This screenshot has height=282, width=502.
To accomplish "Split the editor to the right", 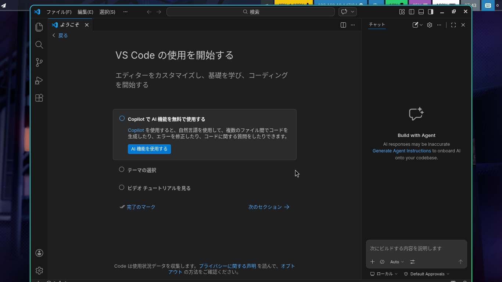I will (343, 25).
